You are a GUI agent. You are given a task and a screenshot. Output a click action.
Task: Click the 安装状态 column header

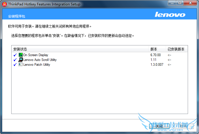[80, 49]
